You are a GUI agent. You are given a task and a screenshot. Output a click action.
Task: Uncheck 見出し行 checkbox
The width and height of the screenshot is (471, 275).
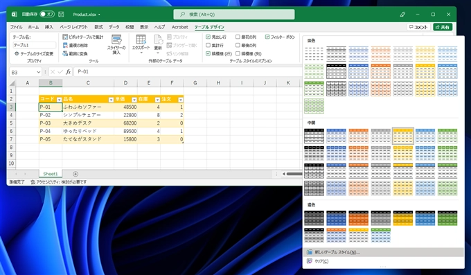coord(208,37)
